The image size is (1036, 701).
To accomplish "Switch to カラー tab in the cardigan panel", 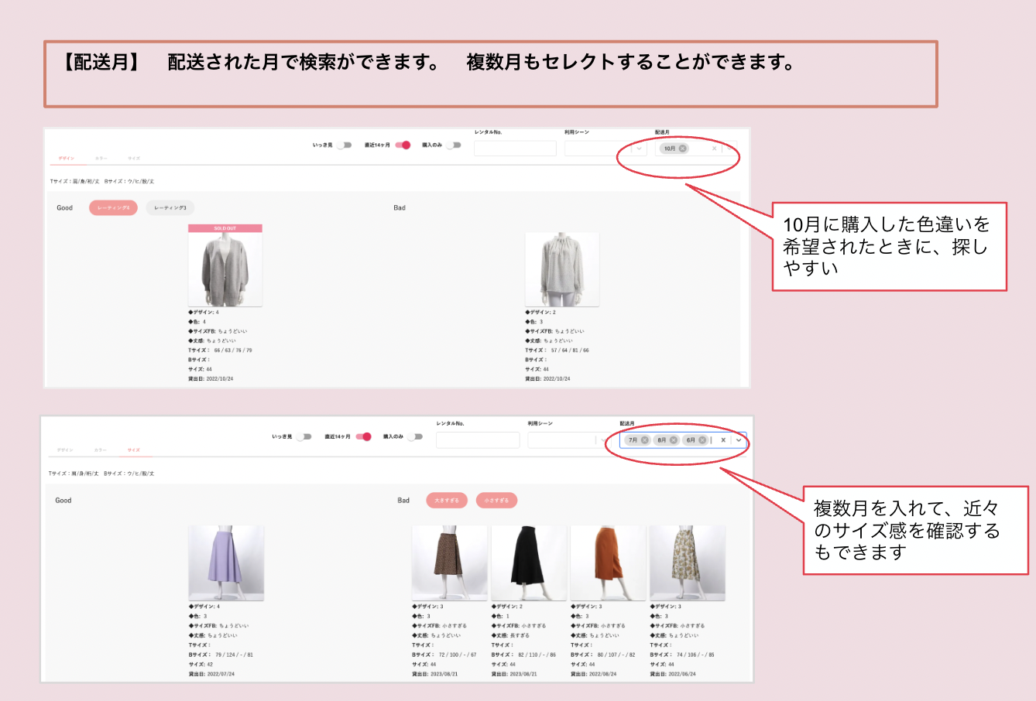I will (x=101, y=159).
